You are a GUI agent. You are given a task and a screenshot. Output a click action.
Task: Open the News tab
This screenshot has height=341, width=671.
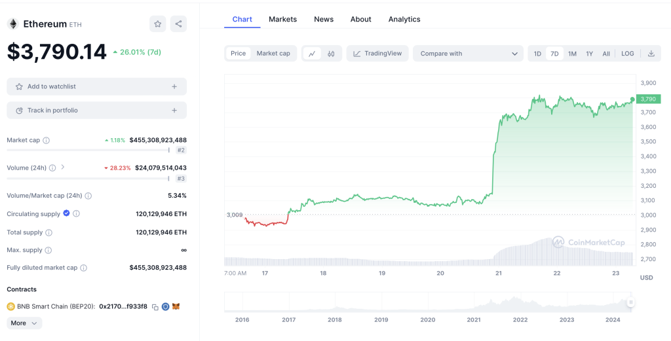[324, 19]
